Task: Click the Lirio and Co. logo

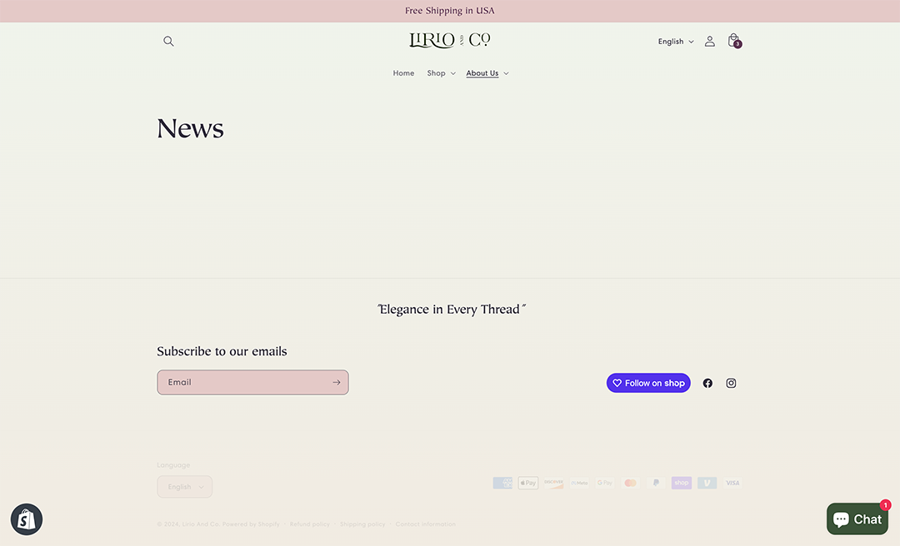Action: click(x=449, y=40)
